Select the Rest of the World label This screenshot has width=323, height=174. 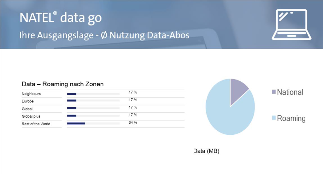tap(36, 124)
